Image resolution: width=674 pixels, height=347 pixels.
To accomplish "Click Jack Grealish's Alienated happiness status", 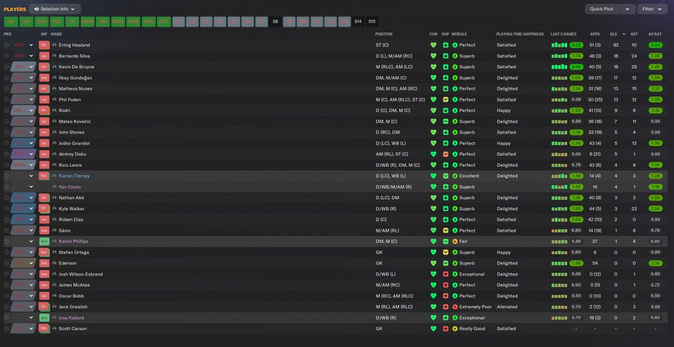I will point(507,307).
